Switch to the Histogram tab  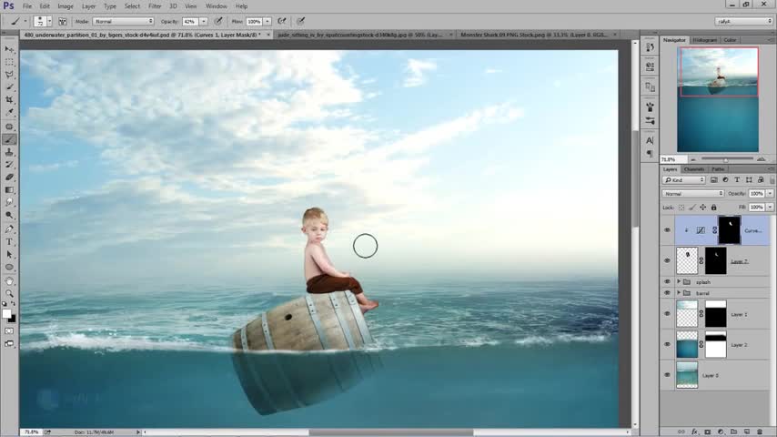click(x=704, y=40)
